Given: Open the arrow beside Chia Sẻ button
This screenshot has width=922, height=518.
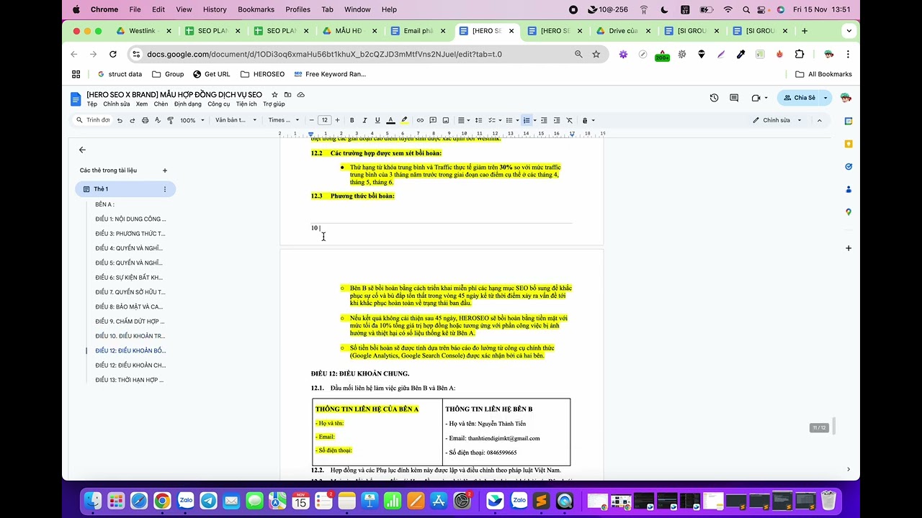Looking at the screenshot, I should (x=825, y=98).
